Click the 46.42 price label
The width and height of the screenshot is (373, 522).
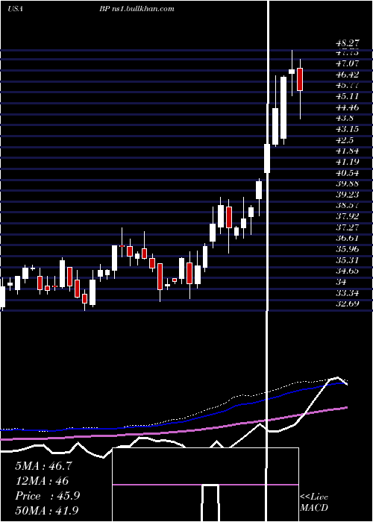(348, 75)
